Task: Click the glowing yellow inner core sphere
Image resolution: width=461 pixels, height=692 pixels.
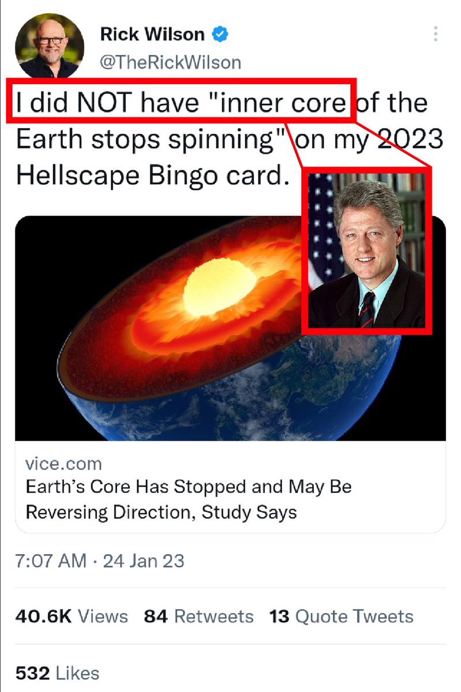Action: pyautogui.click(x=219, y=287)
